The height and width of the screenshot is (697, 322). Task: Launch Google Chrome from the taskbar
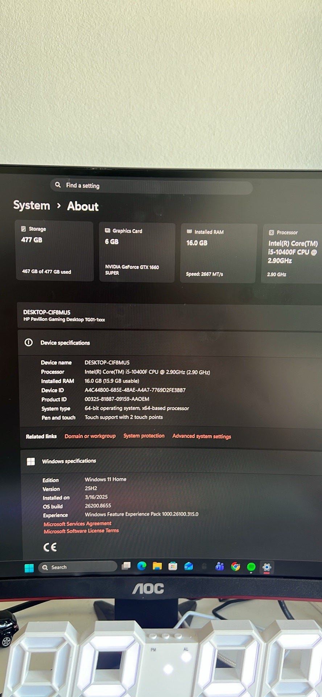(x=236, y=567)
